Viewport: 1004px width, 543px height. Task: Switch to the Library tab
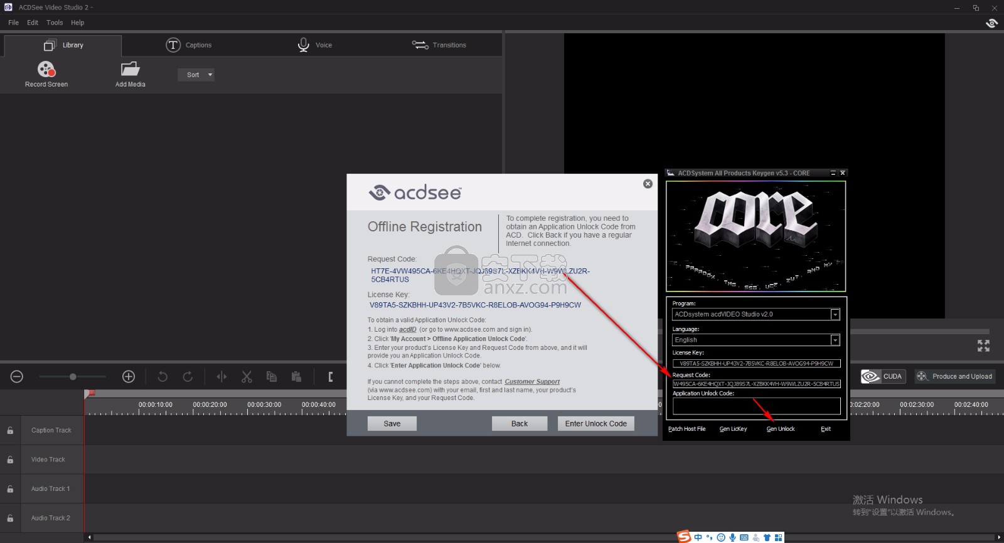[63, 45]
